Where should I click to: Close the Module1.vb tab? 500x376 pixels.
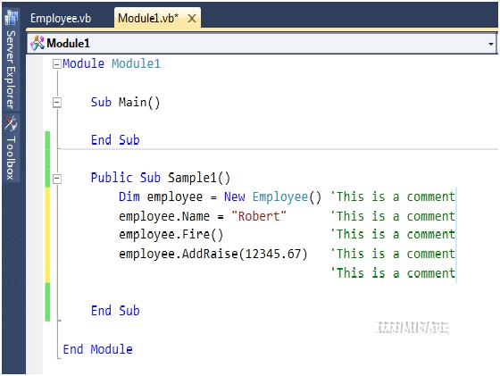pos(192,19)
